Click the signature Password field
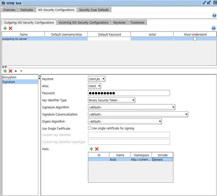This screenshot has width=217, height=196. click(129, 93)
